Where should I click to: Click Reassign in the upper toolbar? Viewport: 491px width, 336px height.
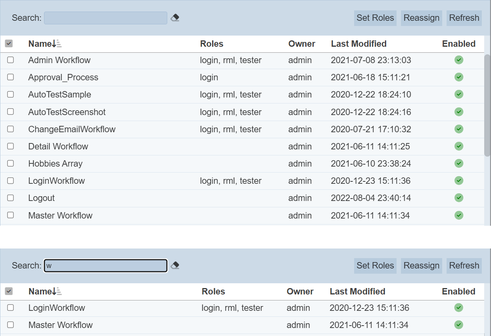(421, 18)
